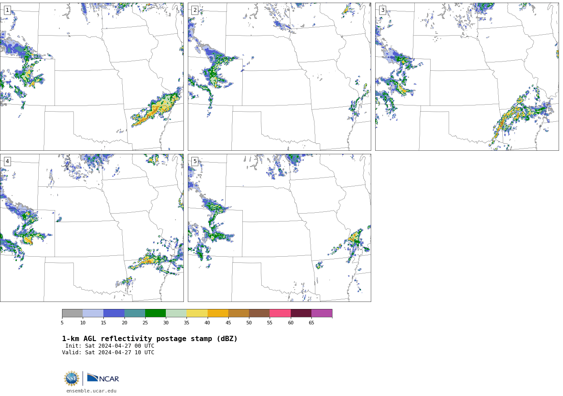Click the purple 65+ dBZ swatch
Image resolution: width=563 pixels, height=396 pixels.
point(322,313)
